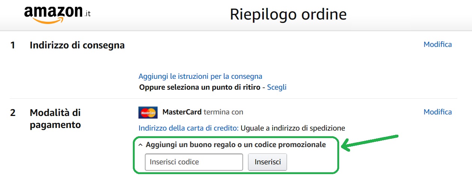Click 'MasterCard termina con' text
Viewport: 472px width, 176px height.
tap(203, 112)
